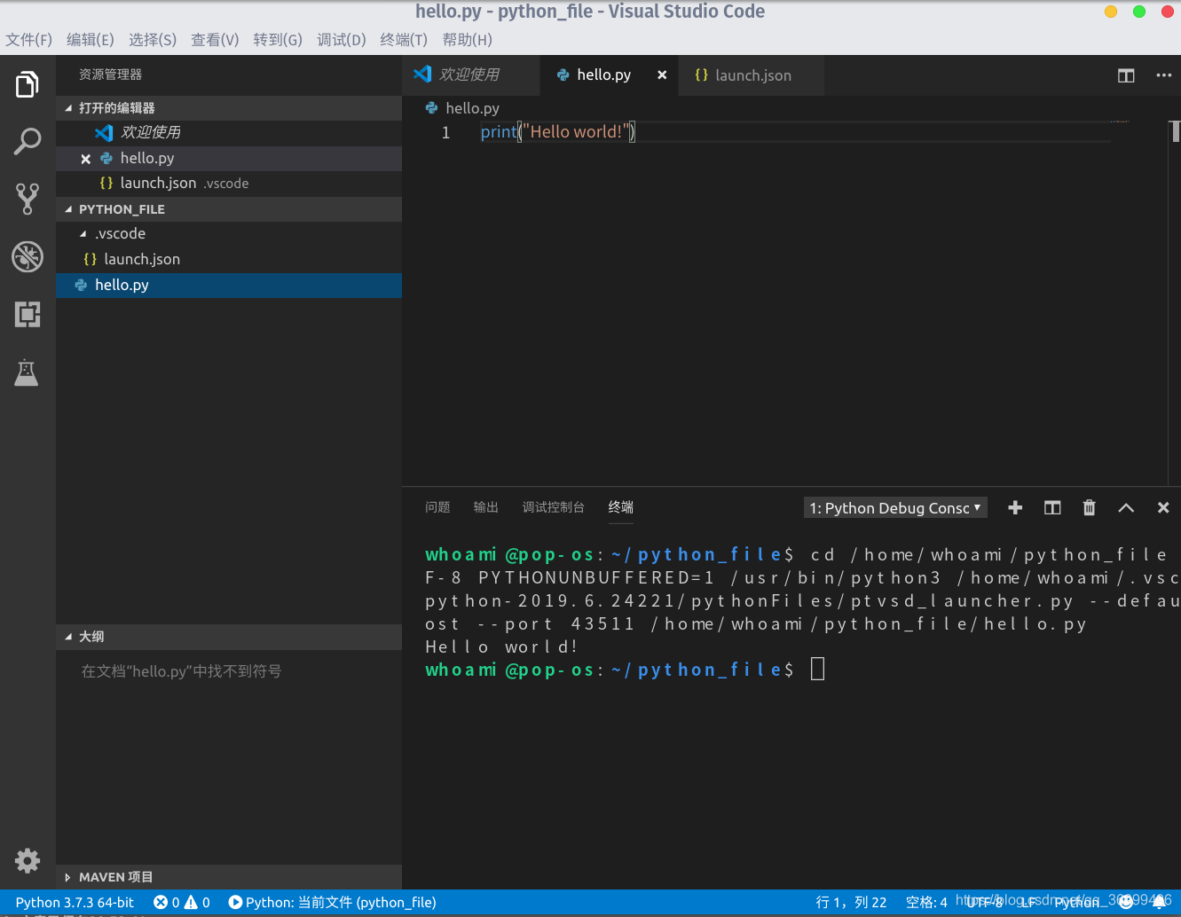Open the terminal selector Python Debug Console dropdown

(x=894, y=507)
